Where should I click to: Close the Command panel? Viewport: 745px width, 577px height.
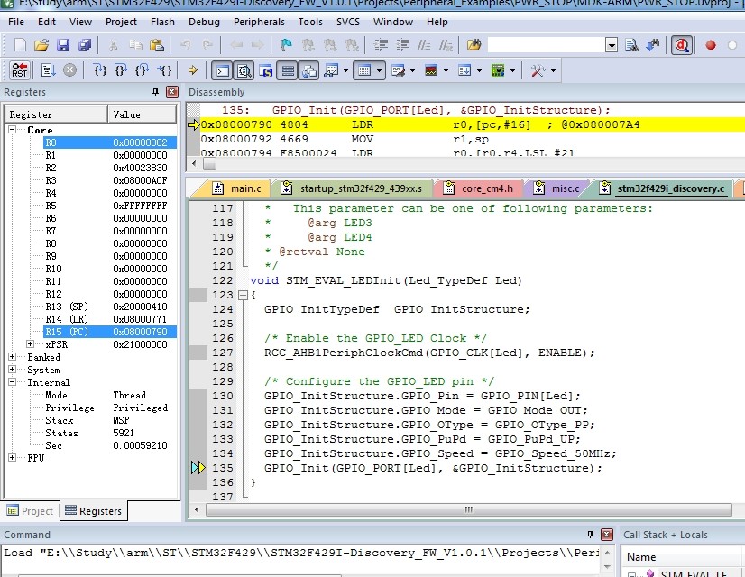point(607,535)
